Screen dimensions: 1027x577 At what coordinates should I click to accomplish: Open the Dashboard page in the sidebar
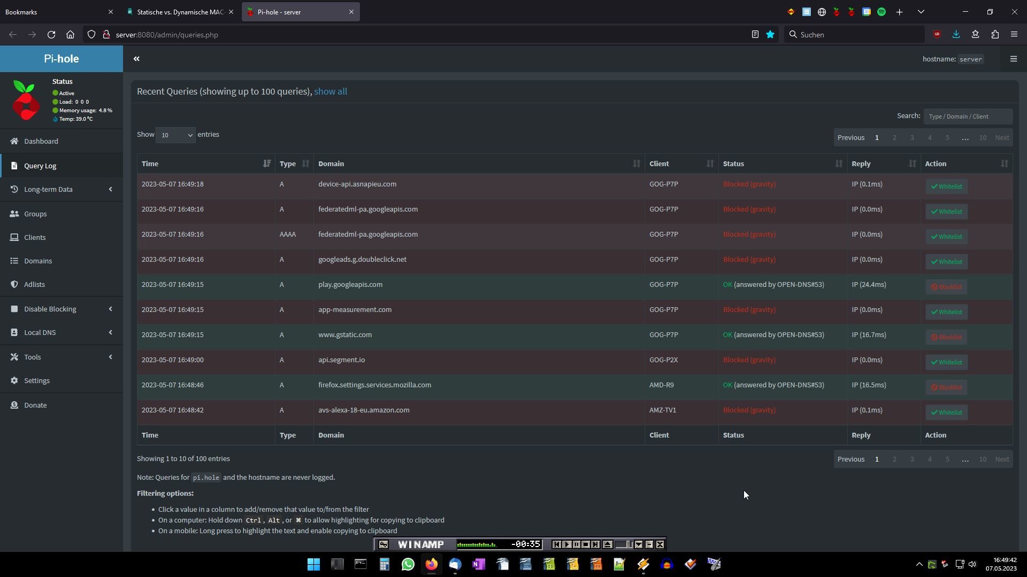tap(41, 141)
